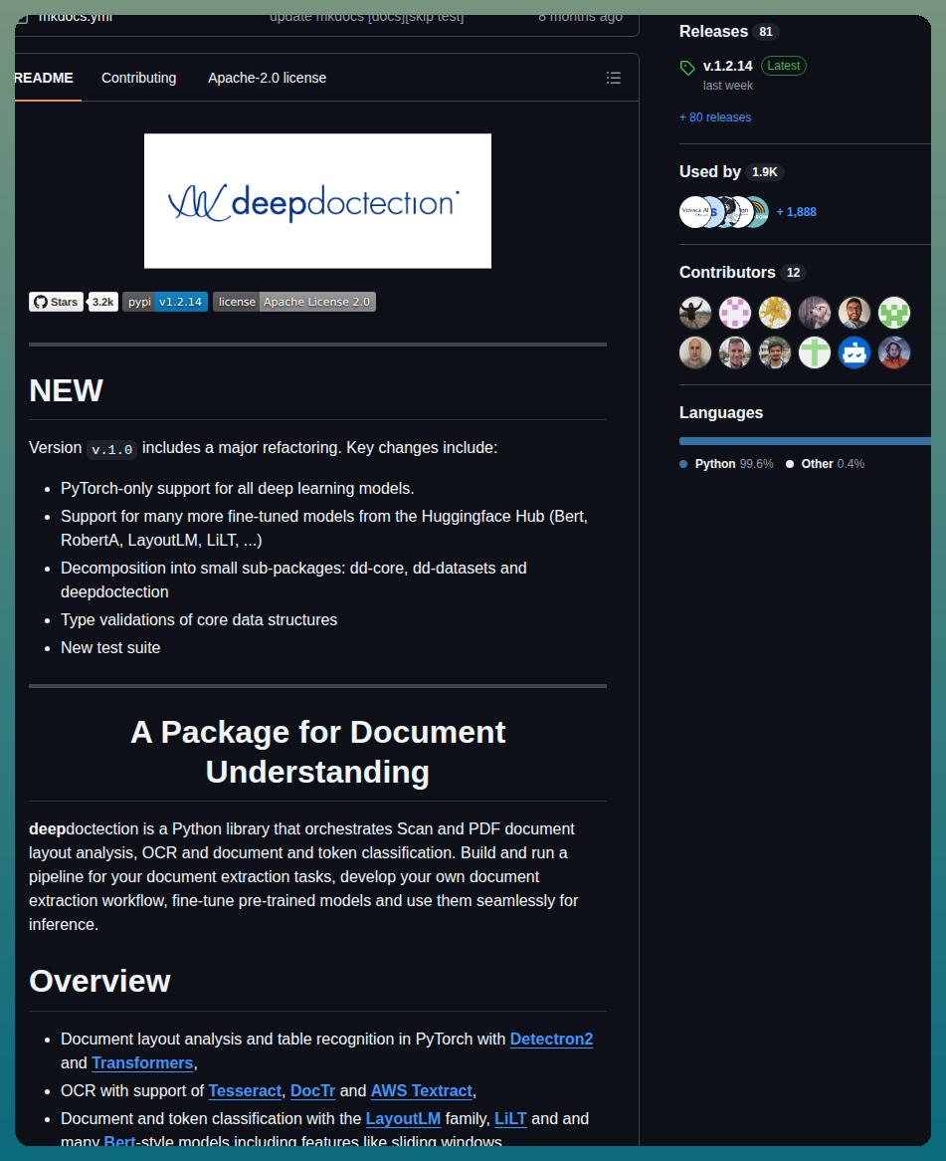Open the fourth contributor avatar in top row
Screen dimensions: 946x1161
(815, 313)
